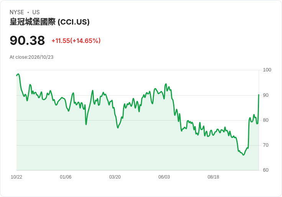Click the 10/22 date on x-axis
282x197 pixels.
tap(16, 177)
